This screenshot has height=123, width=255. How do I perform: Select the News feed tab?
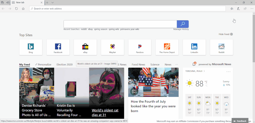coord(168,65)
